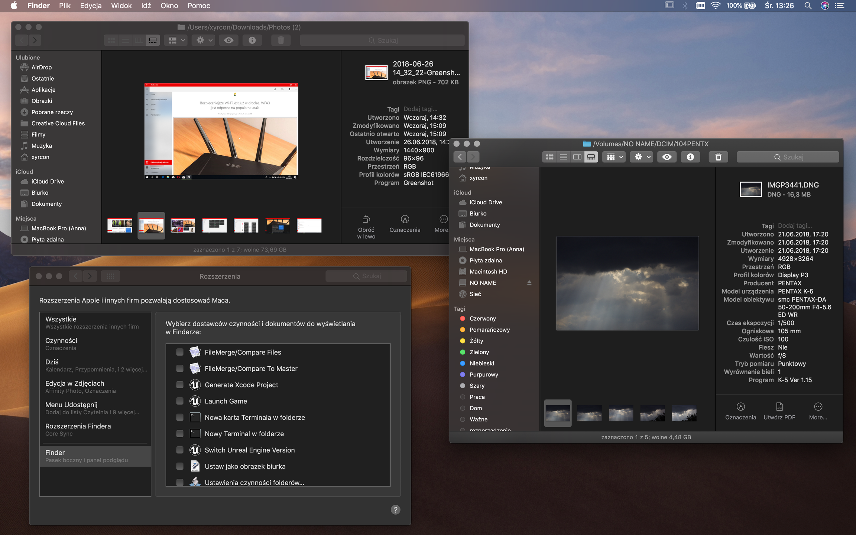Click the help question mark button
This screenshot has height=535, width=856.
(395, 510)
